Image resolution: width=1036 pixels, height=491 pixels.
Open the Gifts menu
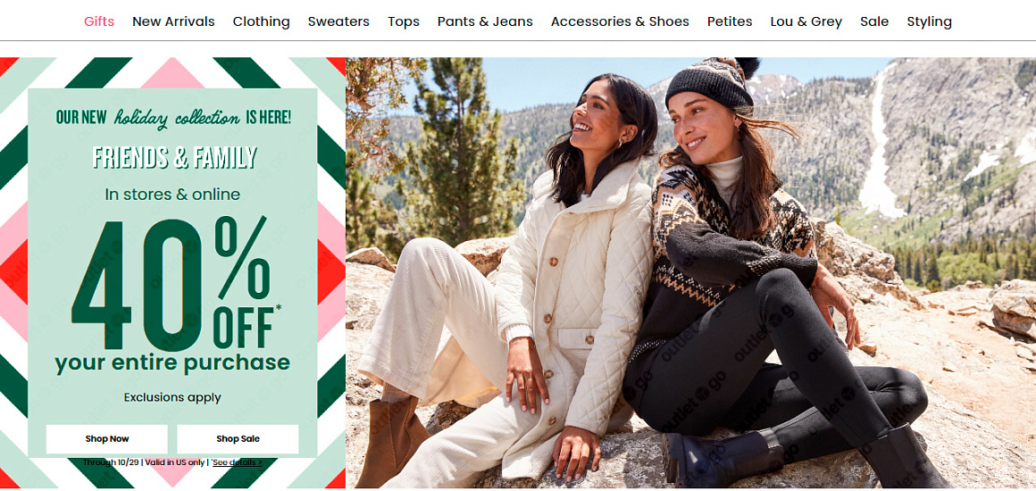(99, 21)
